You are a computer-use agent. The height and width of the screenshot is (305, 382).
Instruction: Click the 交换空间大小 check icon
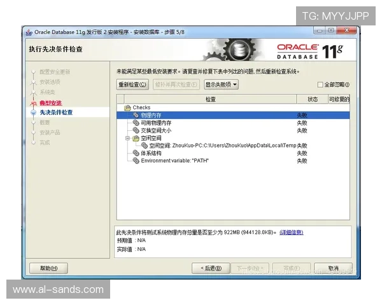click(136, 130)
